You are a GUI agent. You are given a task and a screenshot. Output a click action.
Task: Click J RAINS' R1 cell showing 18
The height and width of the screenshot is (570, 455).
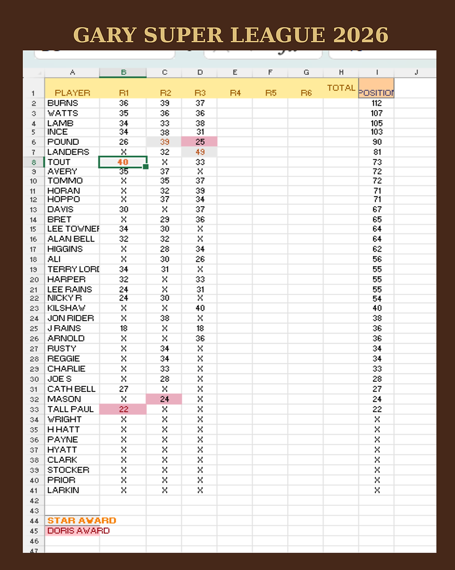click(x=123, y=329)
